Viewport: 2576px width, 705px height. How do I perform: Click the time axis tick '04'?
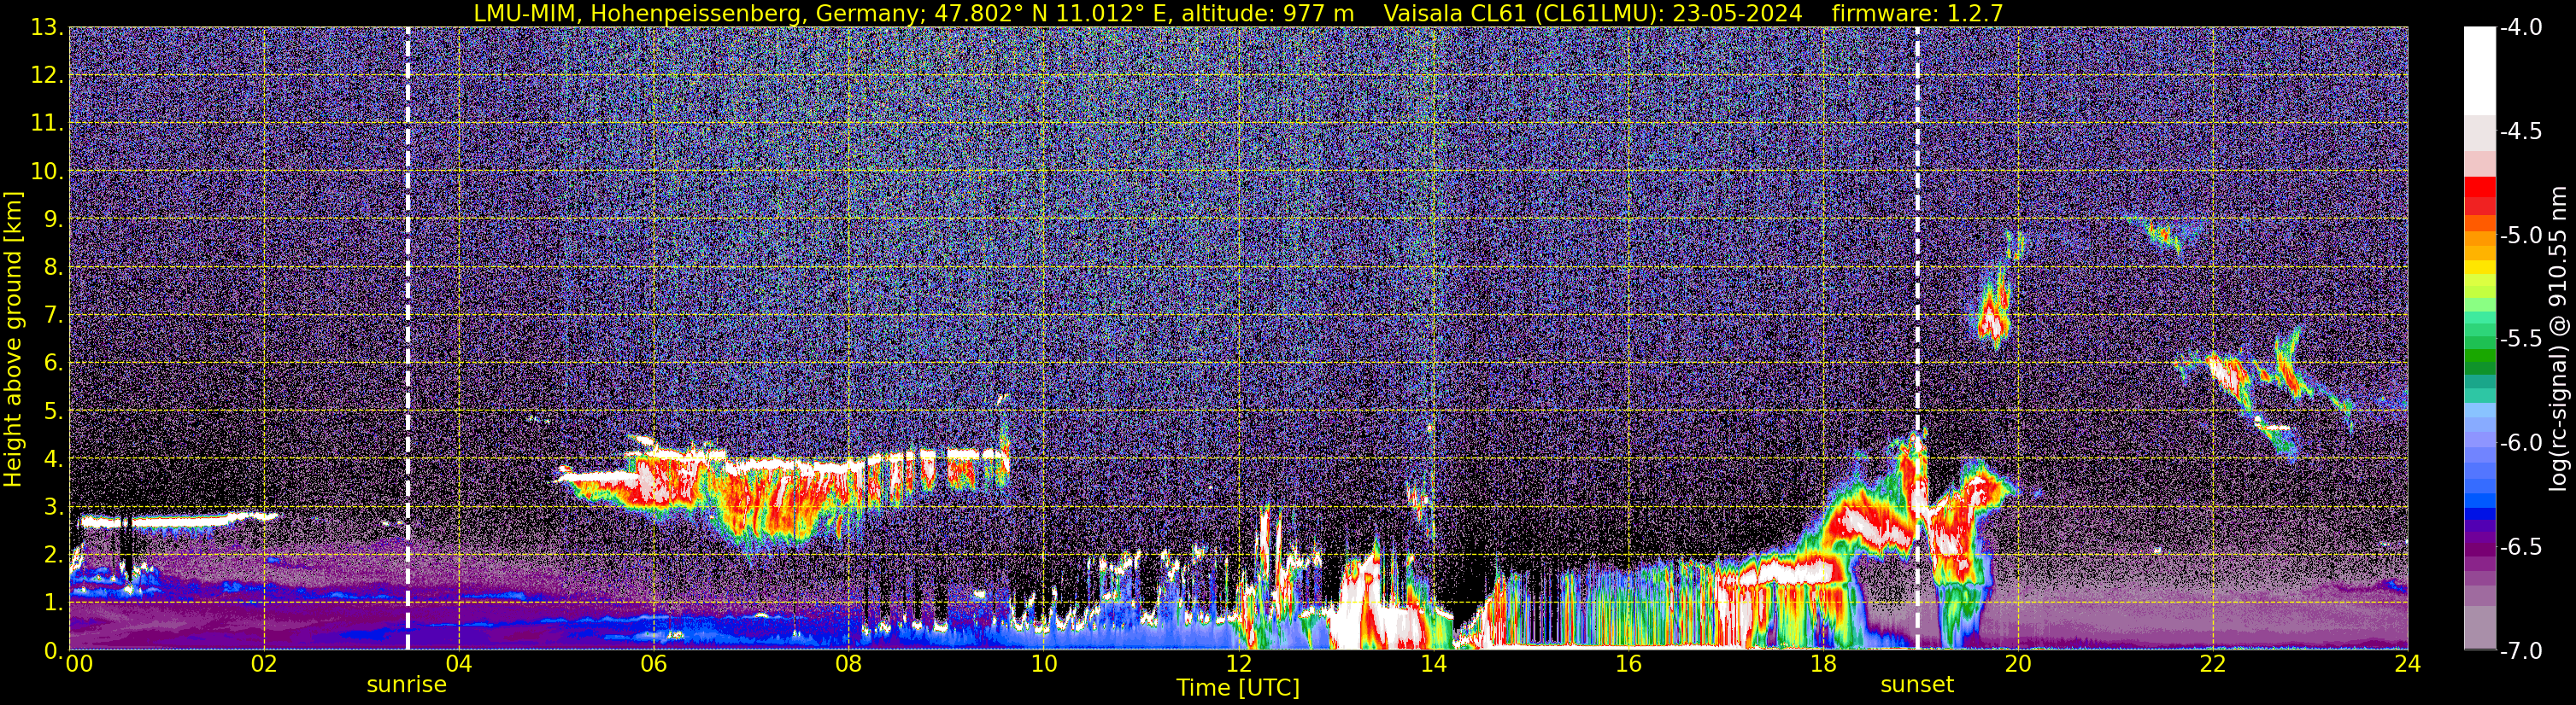click(x=458, y=664)
